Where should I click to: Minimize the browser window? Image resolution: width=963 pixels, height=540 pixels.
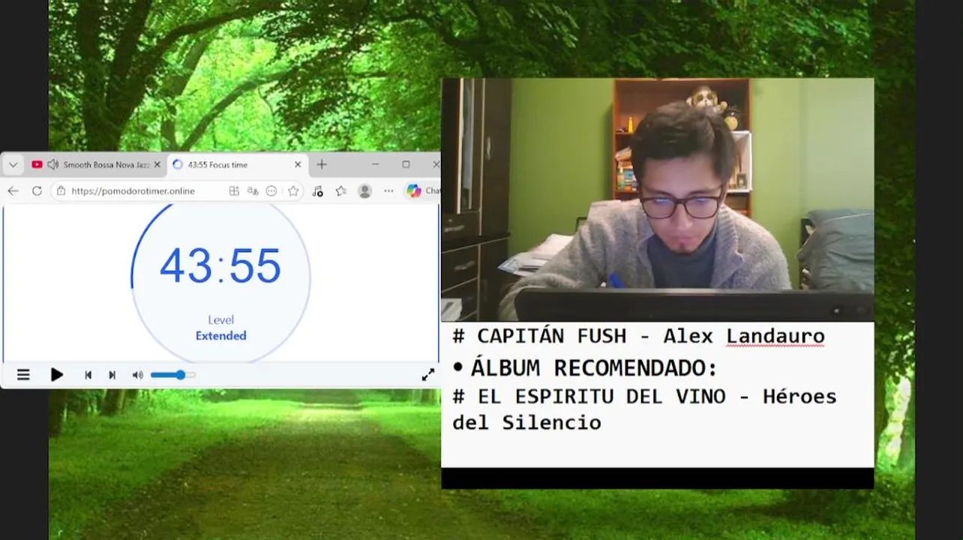click(375, 164)
